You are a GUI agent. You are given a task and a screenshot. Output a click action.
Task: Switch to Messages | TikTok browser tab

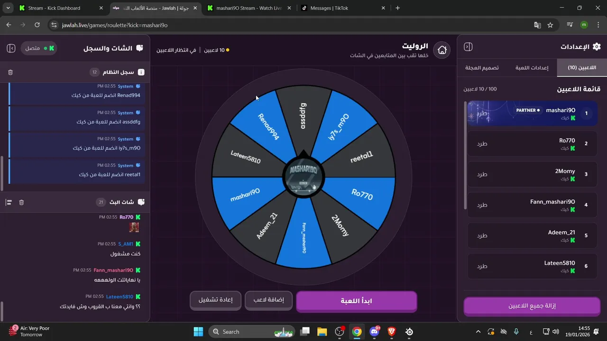(343, 8)
